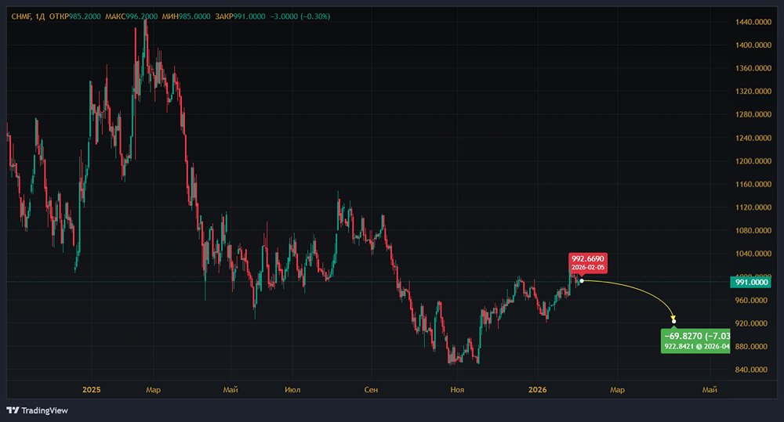This screenshot has height=422, width=784.
Task: Select the МИН985.0000 low value
Action: tap(187, 16)
